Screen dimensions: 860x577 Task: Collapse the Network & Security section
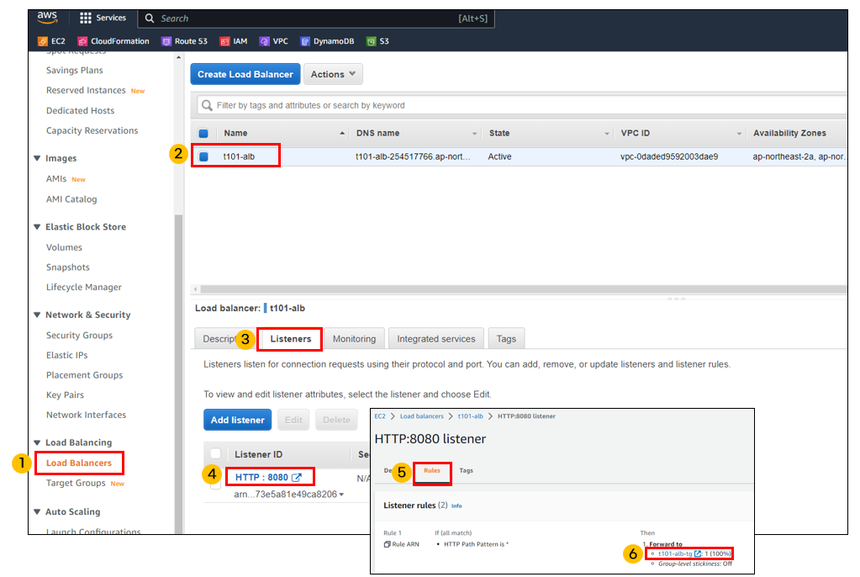click(x=37, y=315)
